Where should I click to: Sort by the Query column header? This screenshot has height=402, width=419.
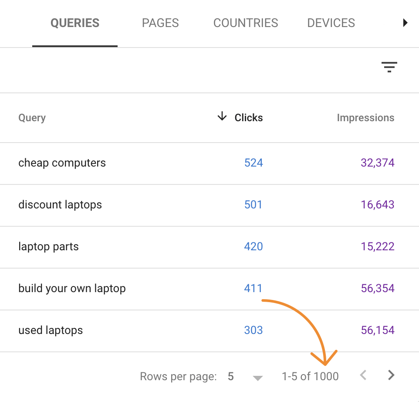(32, 118)
